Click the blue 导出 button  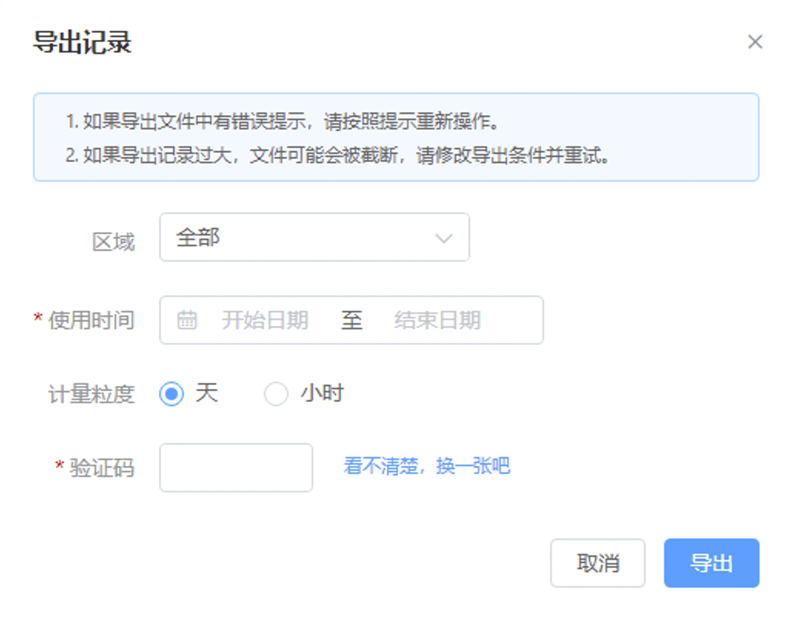pos(711,563)
